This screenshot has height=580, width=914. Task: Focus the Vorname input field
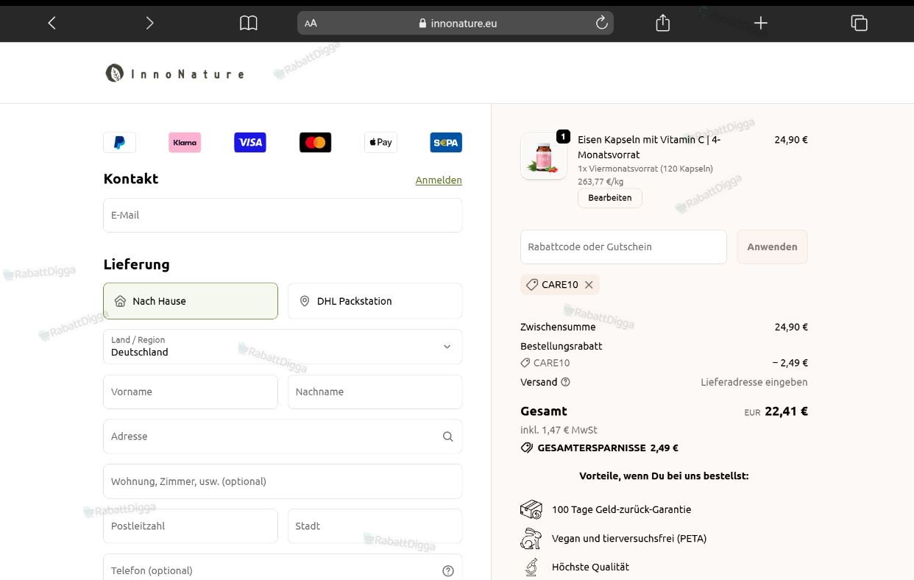[191, 392]
